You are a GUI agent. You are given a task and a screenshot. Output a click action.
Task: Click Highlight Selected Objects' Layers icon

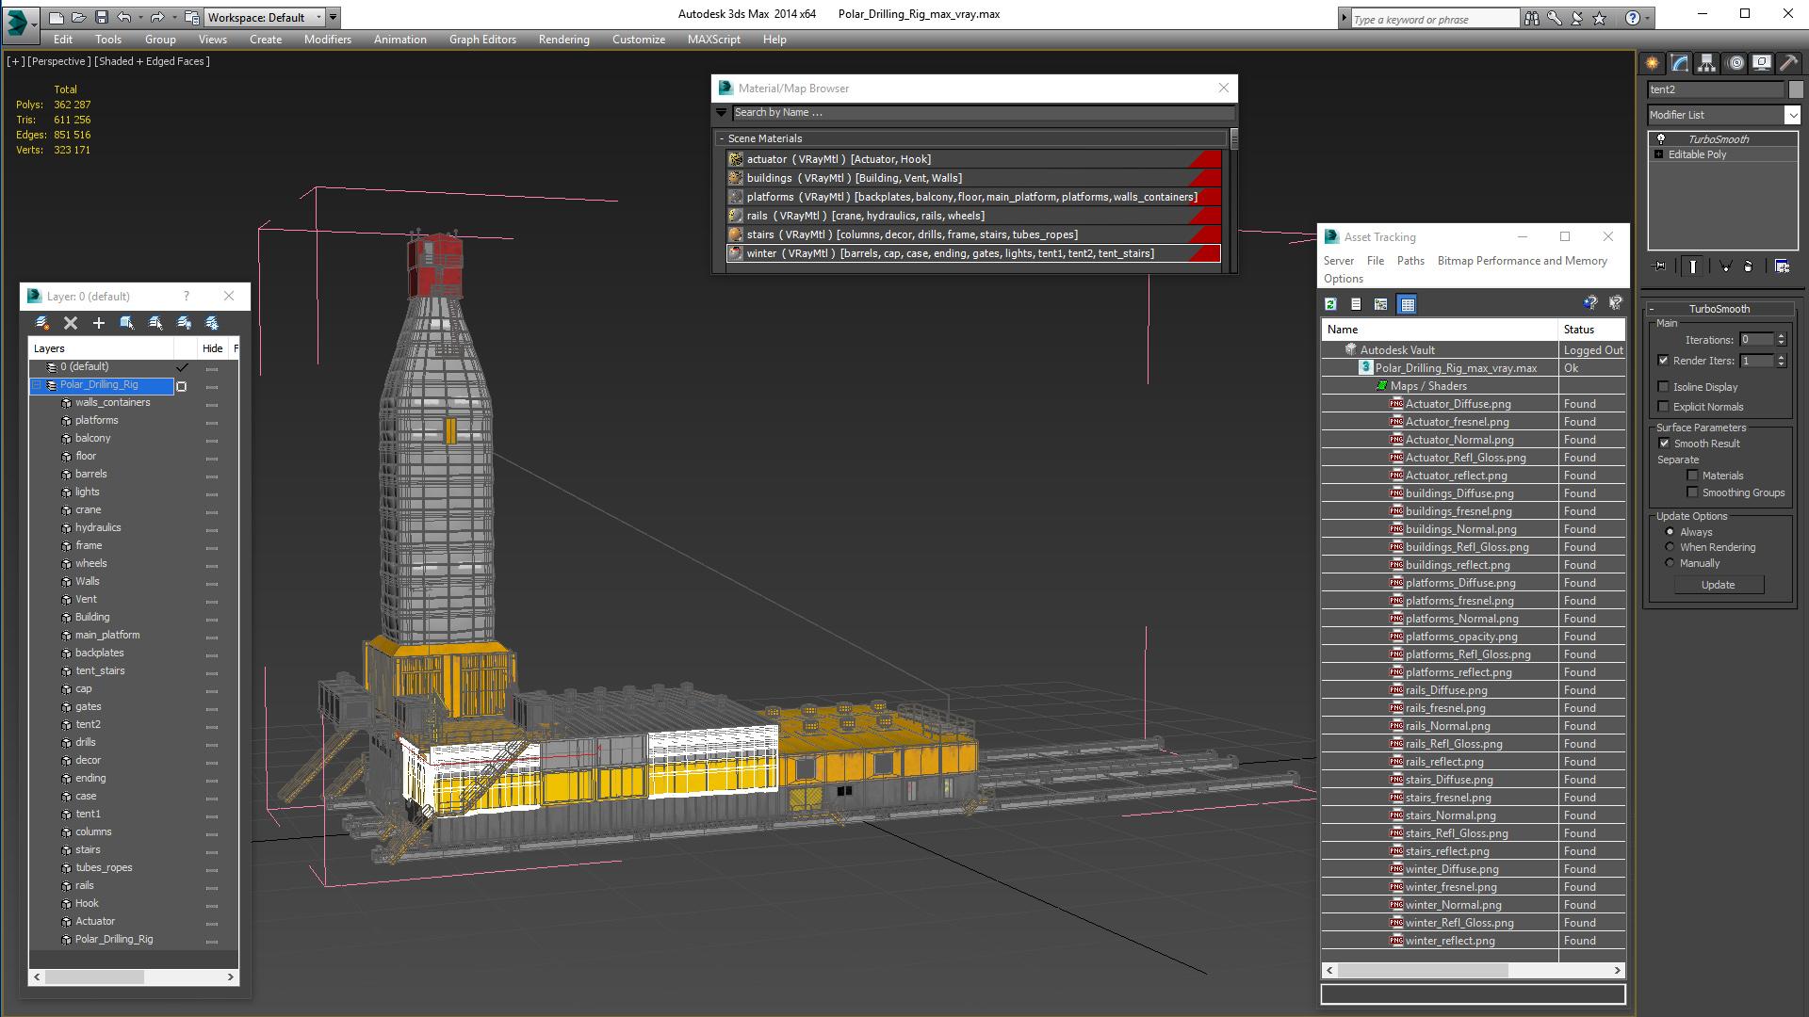(155, 323)
